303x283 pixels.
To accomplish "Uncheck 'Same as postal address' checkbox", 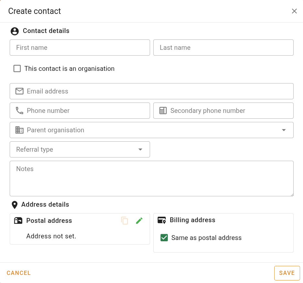I will tap(164, 238).
